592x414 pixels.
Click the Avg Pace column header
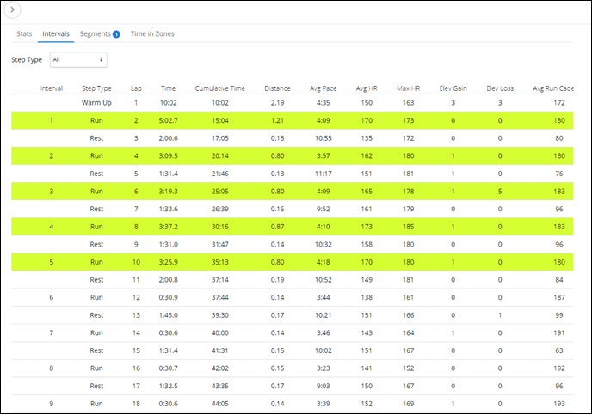pos(324,88)
